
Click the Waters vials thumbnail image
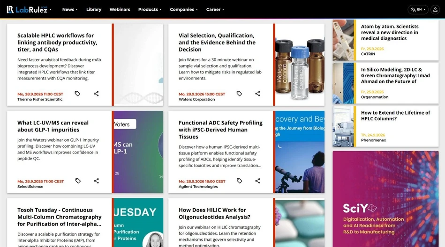[x=300, y=65]
